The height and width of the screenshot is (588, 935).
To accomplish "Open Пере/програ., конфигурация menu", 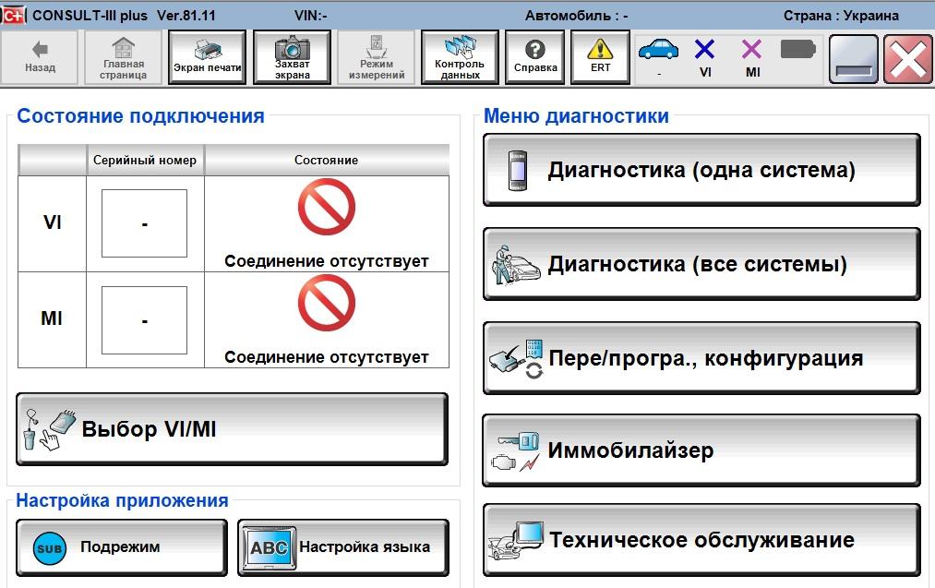I will tap(701, 358).
